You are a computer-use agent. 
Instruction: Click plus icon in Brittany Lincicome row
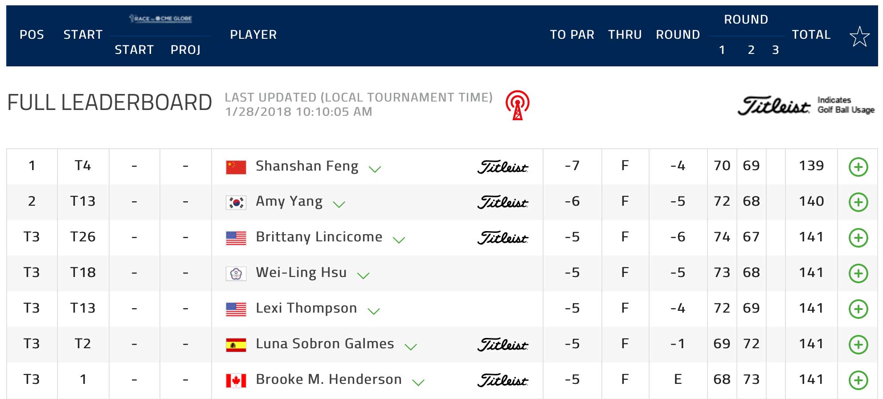click(x=858, y=238)
